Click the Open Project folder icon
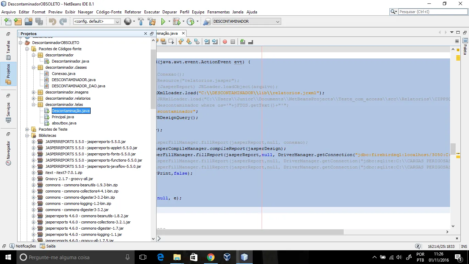The height and width of the screenshot is (264, 469). (28, 22)
